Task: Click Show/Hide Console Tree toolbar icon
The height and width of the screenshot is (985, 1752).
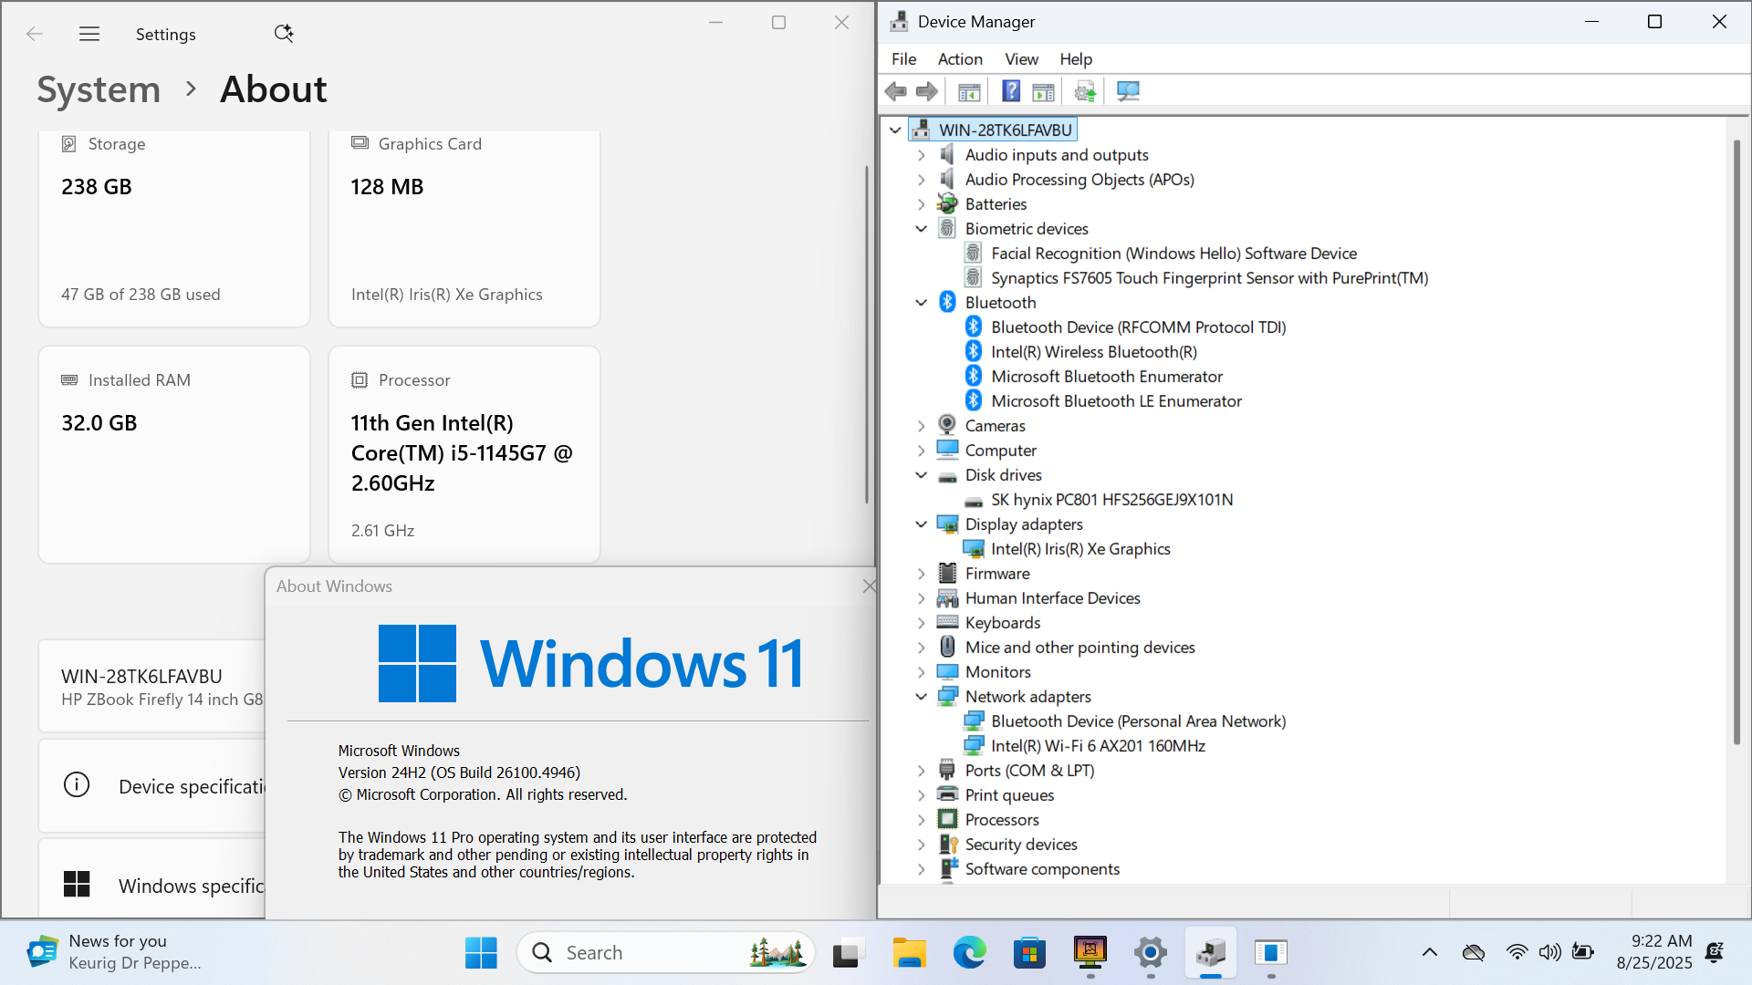Action: point(969,91)
